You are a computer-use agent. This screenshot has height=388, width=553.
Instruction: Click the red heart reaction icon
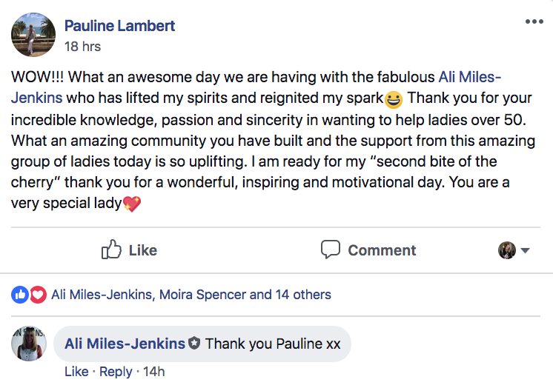pos(36,295)
